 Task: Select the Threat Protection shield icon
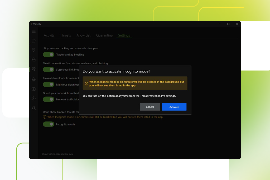point(34,69)
